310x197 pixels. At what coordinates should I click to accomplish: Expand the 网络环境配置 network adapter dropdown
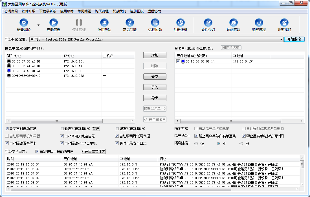(281, 40)
